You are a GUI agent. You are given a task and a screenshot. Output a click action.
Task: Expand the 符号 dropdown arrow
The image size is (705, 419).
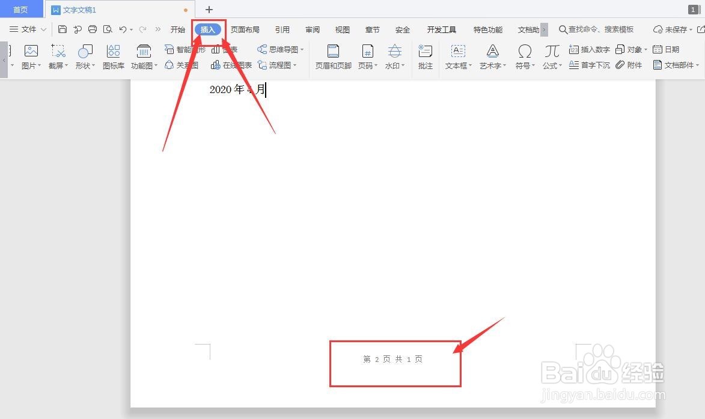[533, 65]
